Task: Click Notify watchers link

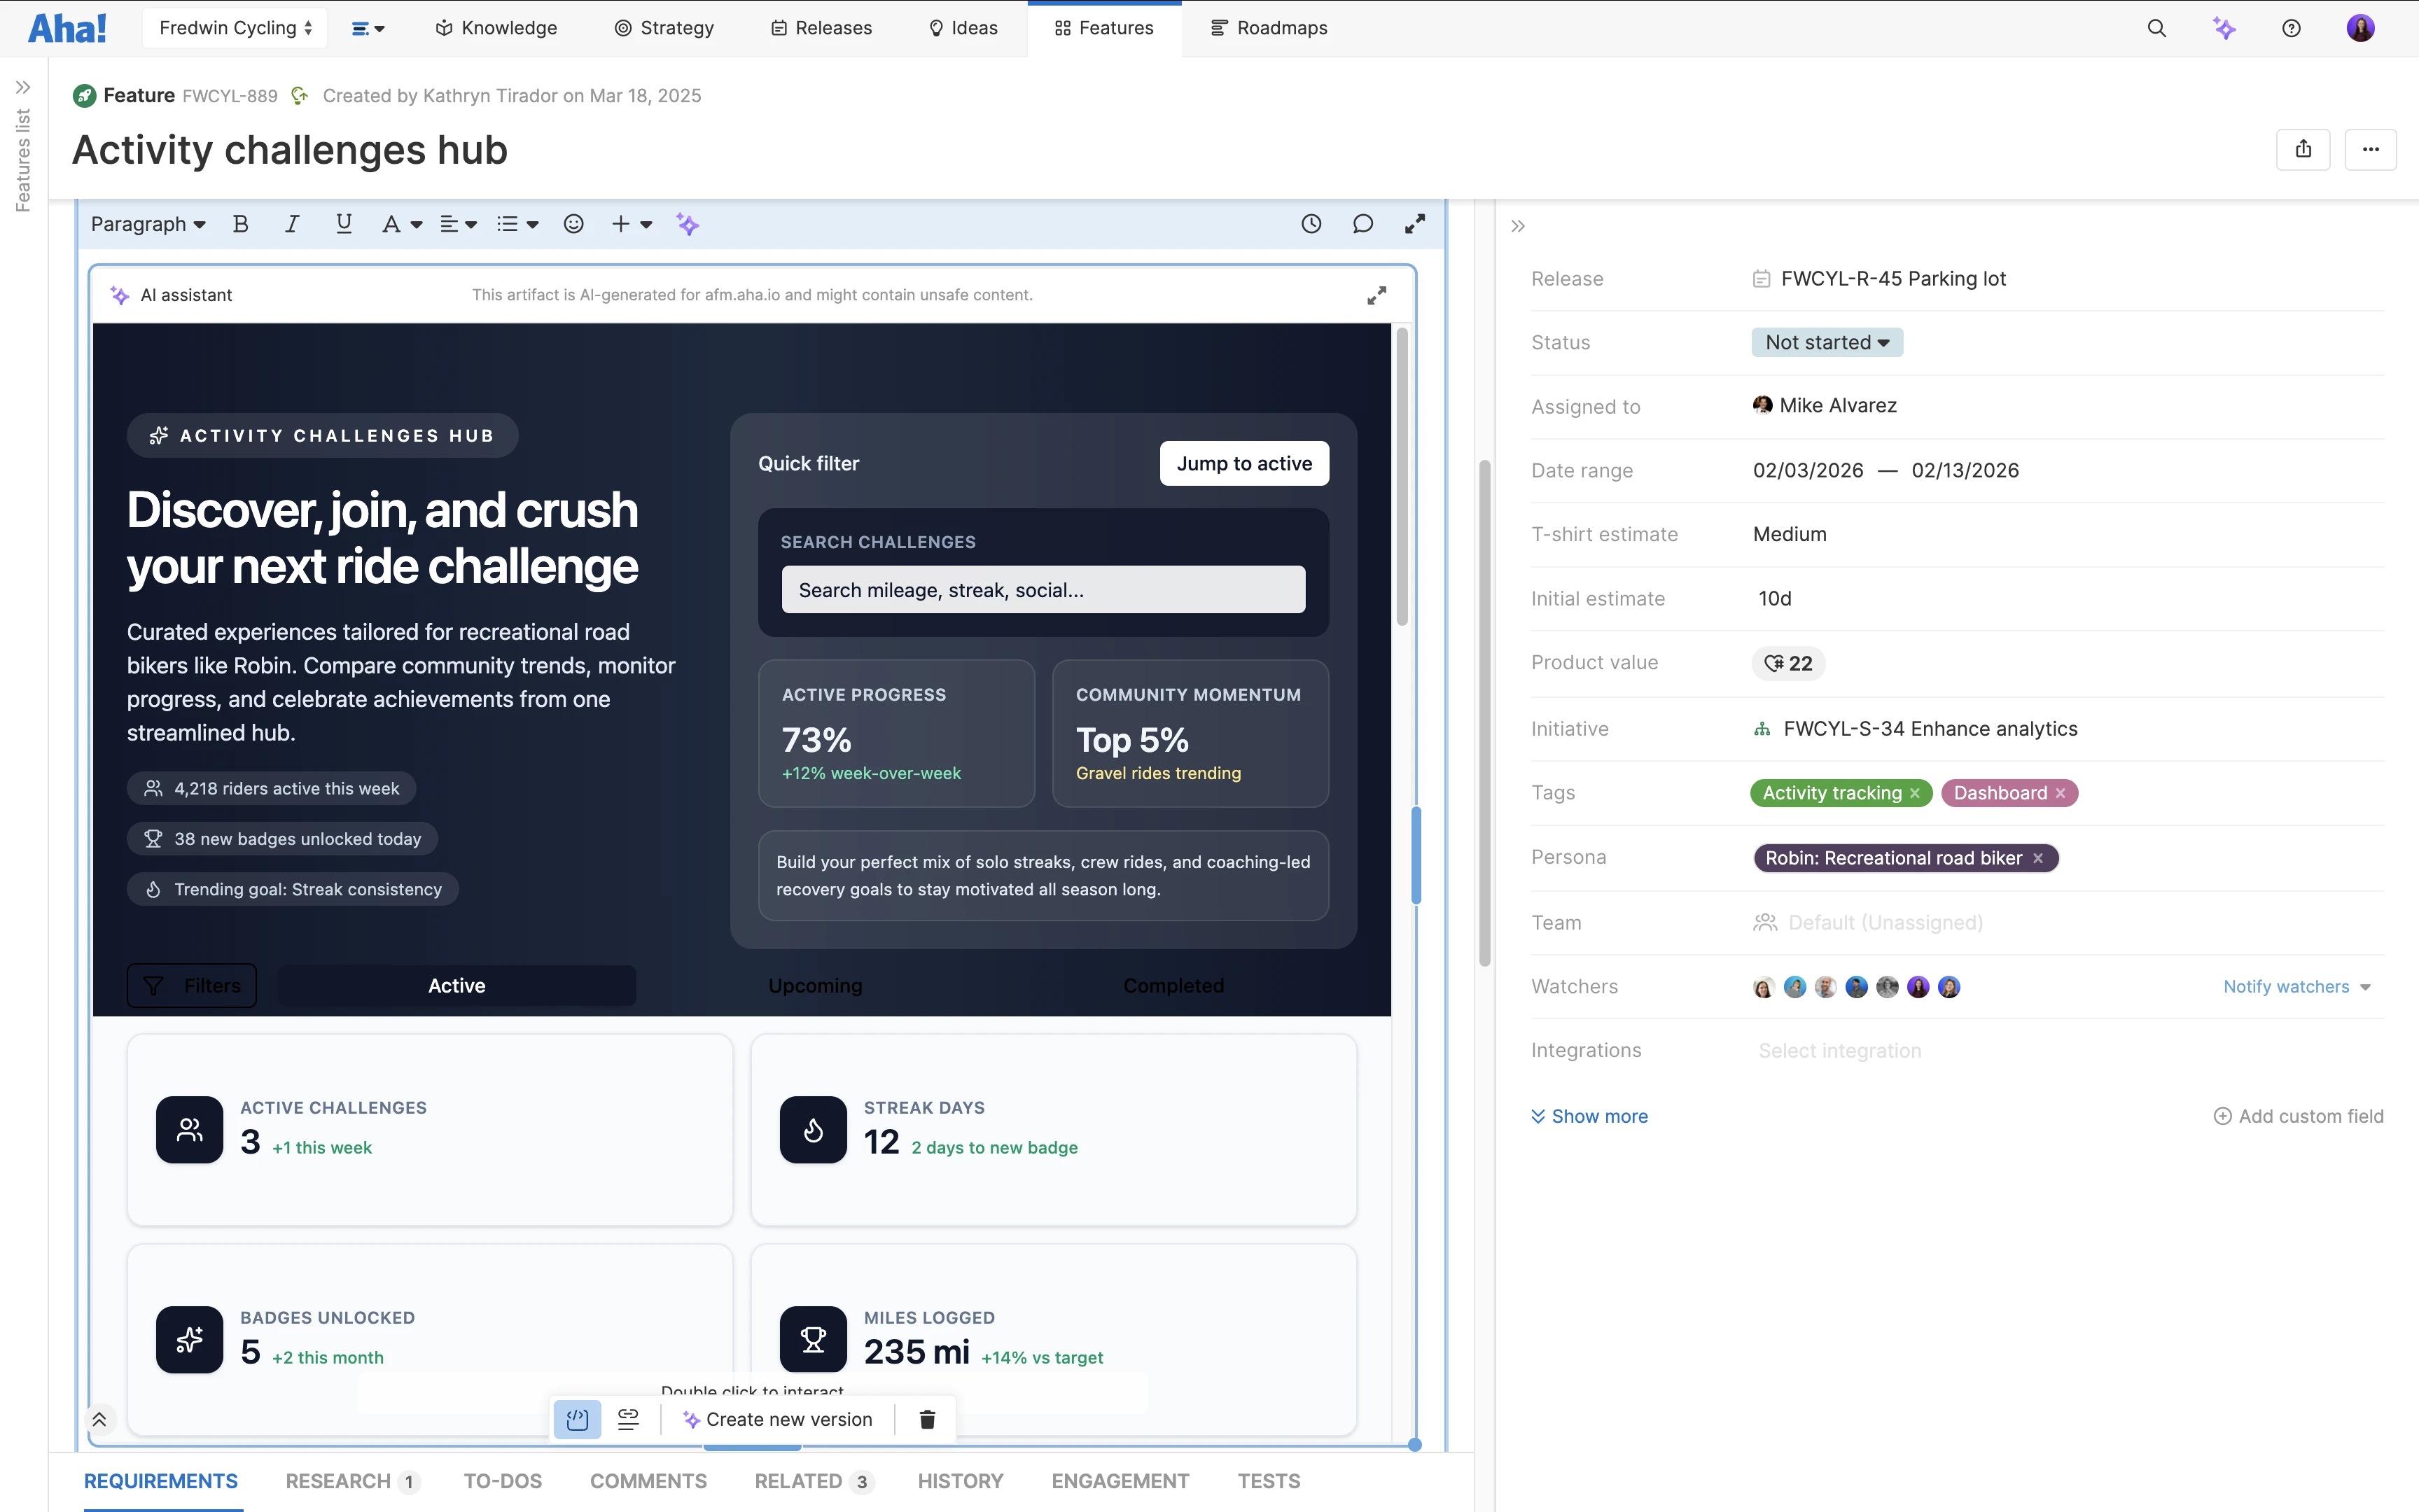Action: (2286, 986)
